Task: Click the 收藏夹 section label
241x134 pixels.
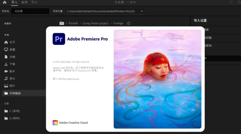Action: click(x=8, y=24)
